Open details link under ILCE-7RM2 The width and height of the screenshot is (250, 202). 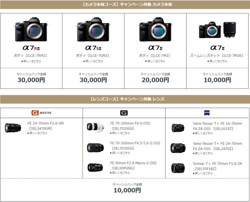31,61
